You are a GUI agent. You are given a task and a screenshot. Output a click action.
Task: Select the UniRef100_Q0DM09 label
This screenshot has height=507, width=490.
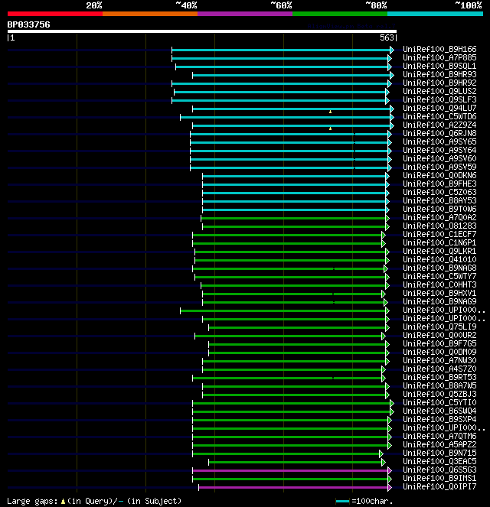coord(439,352)
